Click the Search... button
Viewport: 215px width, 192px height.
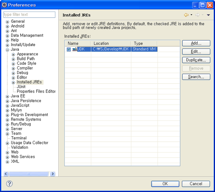coord(196,77)
